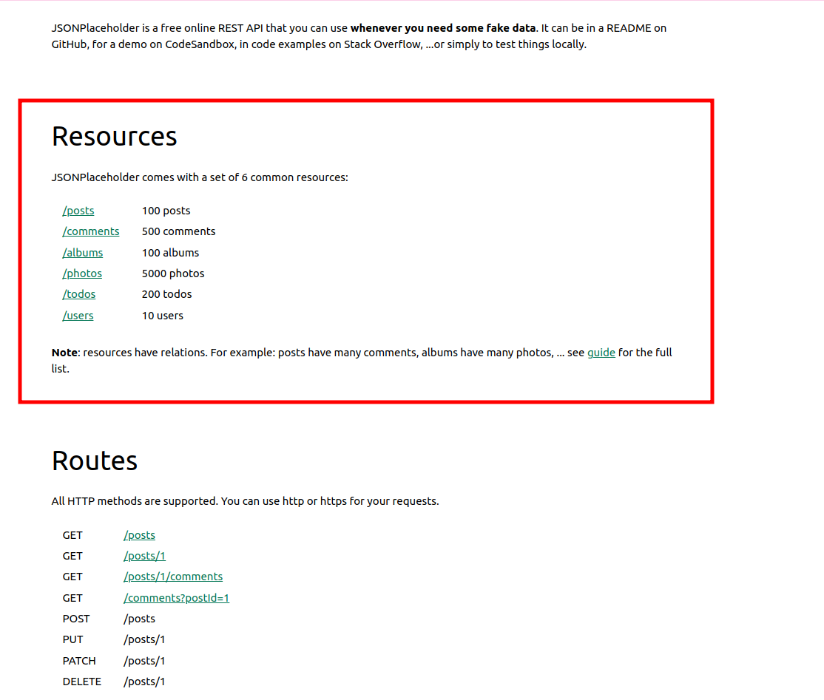Open the /posts/1/comments route link

pos(173,577)
